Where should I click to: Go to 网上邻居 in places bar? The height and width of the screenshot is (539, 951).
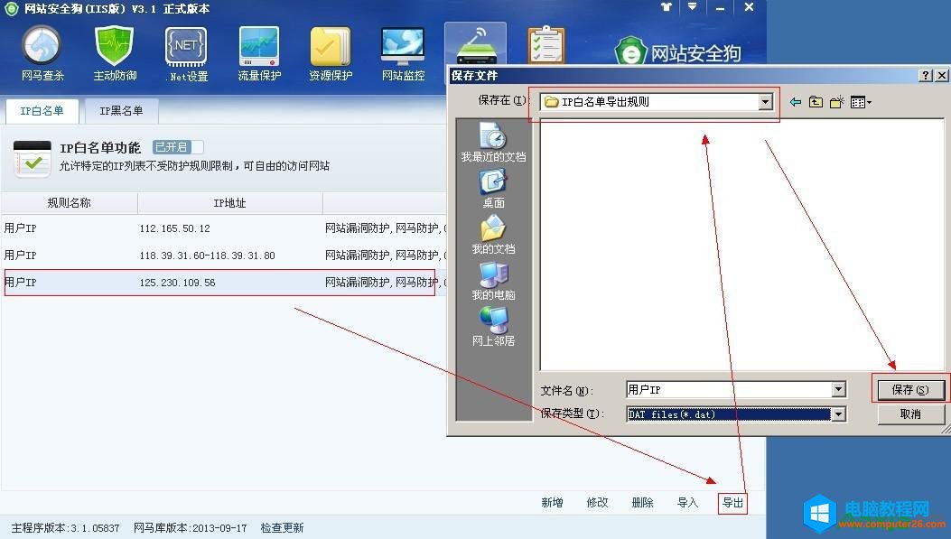click(x=493, y=327)
